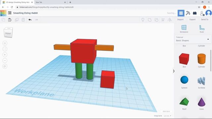Click the Duplicate and repeat icon

point(17,20)
